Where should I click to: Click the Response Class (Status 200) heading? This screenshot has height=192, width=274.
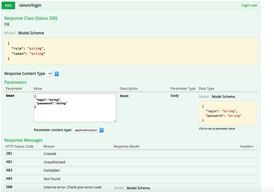point(31,18)
